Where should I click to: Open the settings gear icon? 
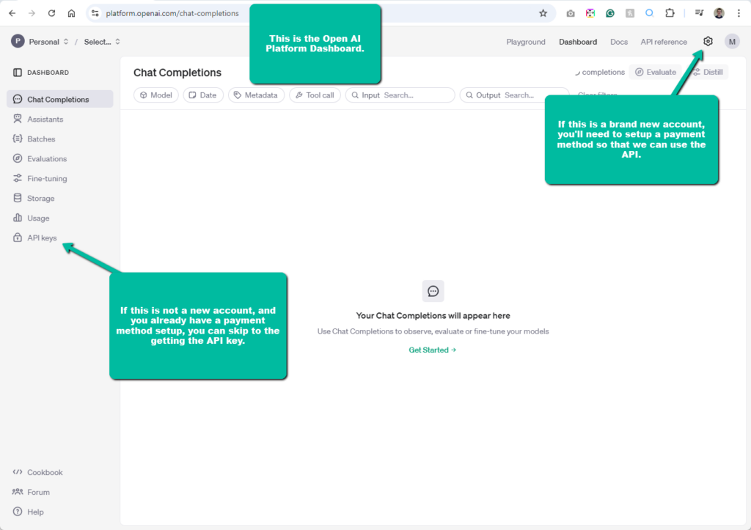point(708,42)
